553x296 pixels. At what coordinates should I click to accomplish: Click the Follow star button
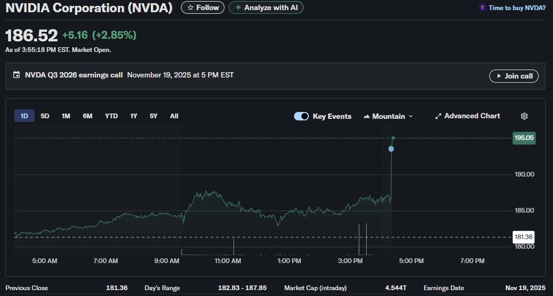point(202,7)
